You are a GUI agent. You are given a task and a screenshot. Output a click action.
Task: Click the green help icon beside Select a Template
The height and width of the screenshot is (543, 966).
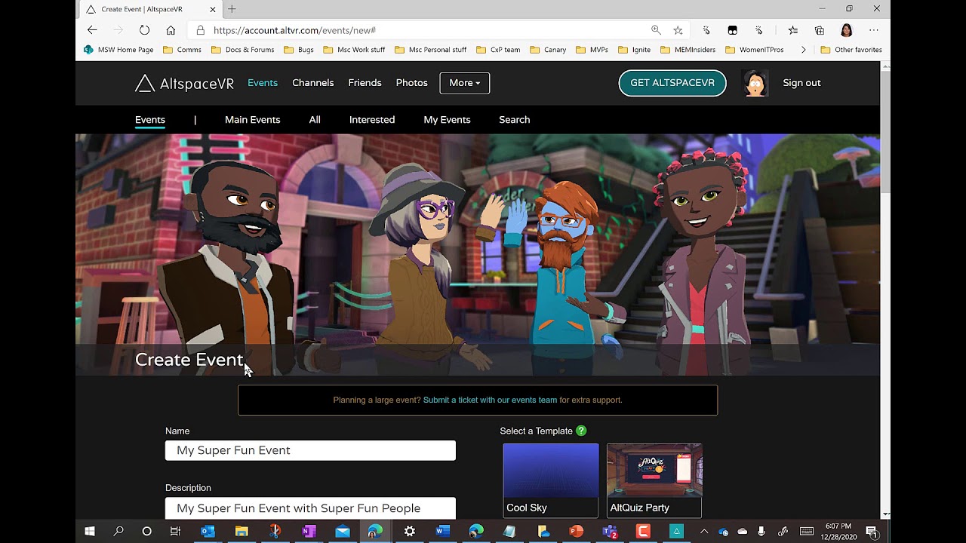[x=581, y=431]
